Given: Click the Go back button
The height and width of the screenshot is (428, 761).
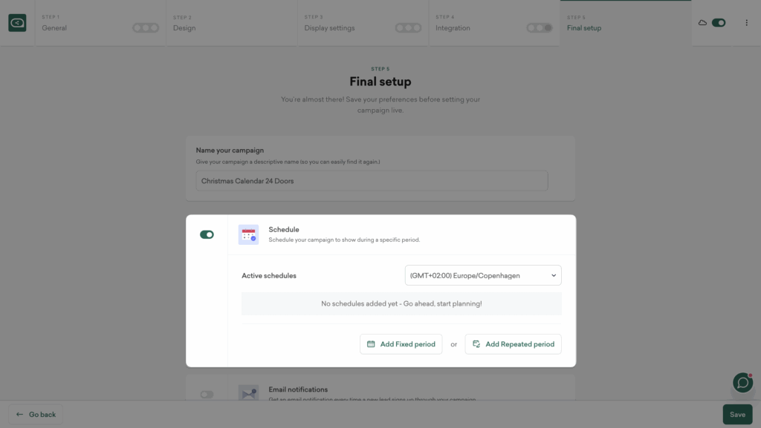Looking at the screenshot, I should point(36,415).
